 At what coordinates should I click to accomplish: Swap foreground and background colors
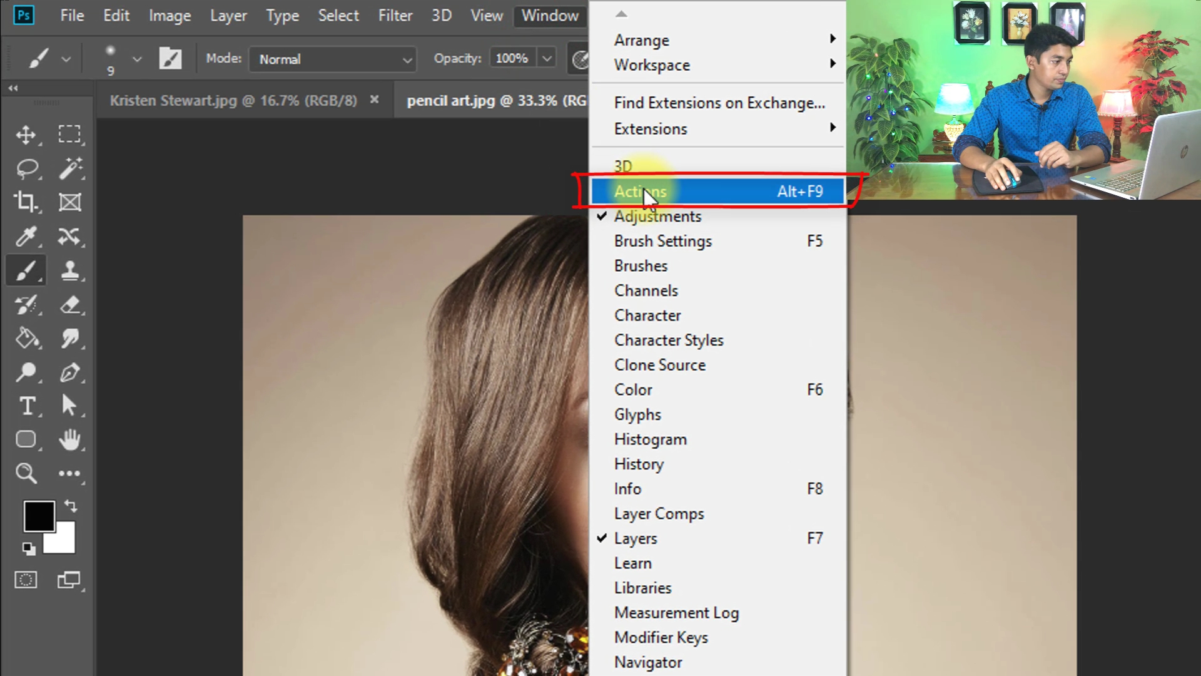tap(71, 506)
